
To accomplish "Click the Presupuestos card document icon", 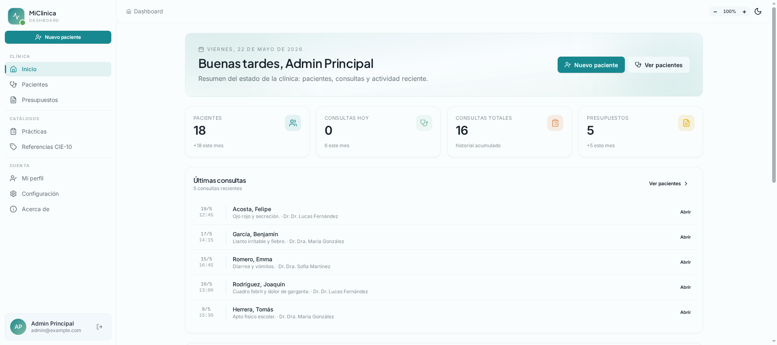I will (x=686, y=123).
